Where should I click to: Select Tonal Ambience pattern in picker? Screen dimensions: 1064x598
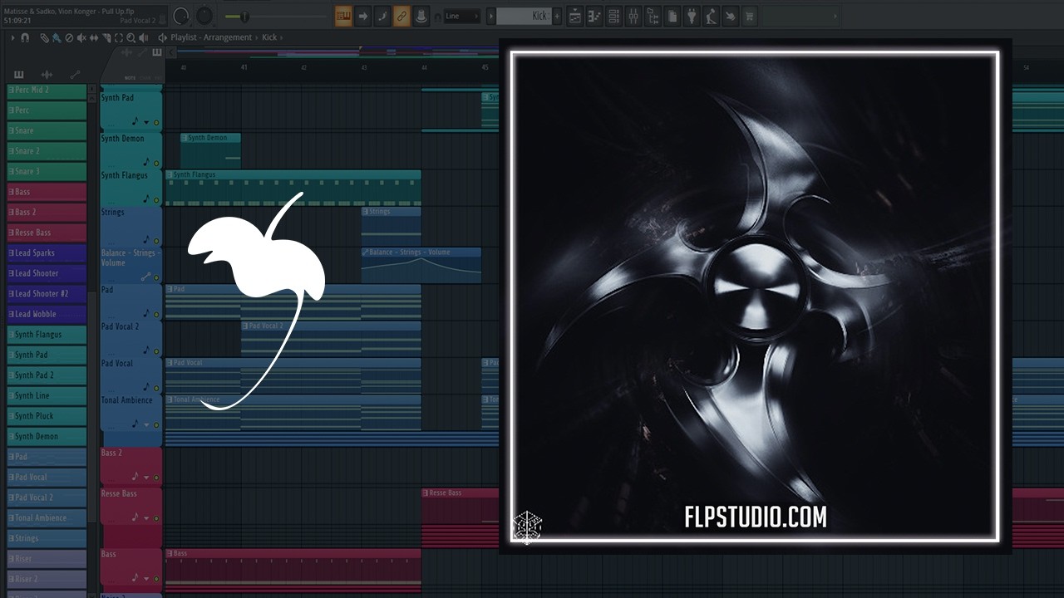point(47,517)
